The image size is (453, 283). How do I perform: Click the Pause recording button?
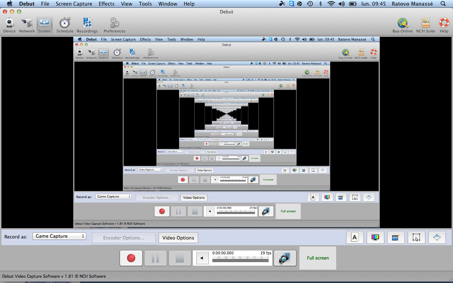coord(155,258)
